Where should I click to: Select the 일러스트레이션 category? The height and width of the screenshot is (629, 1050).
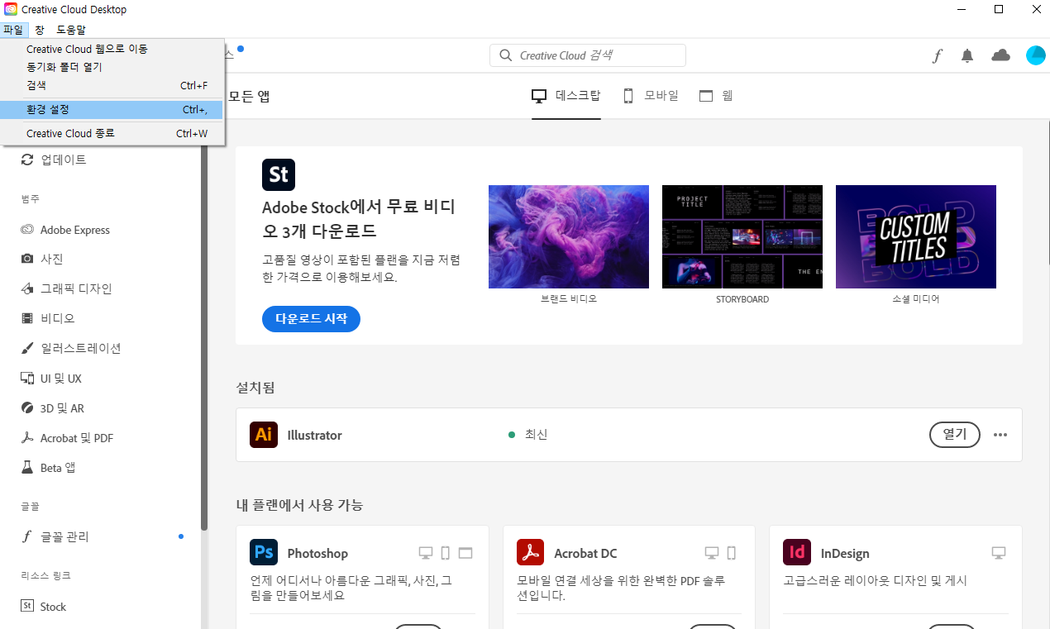(x=70, y=348)
